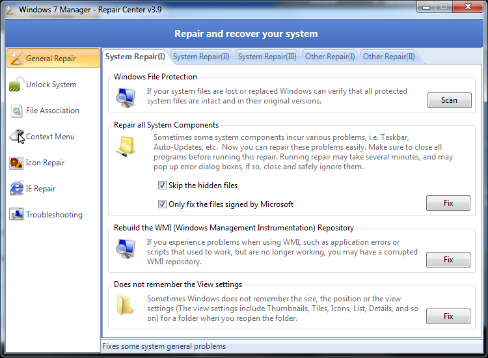
Task: Click the IE Repair Internet Explorer icon
Action: [x=16, y=188]
